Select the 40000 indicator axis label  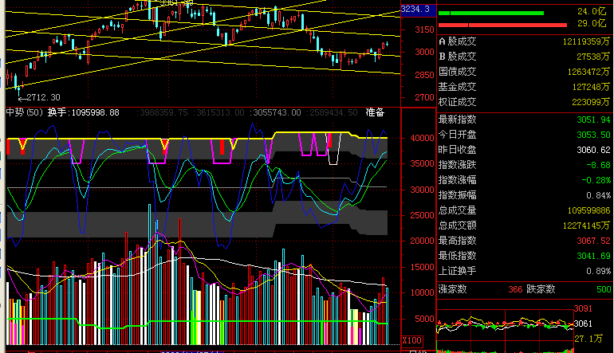pyautogui.click(x=422, y=138)
